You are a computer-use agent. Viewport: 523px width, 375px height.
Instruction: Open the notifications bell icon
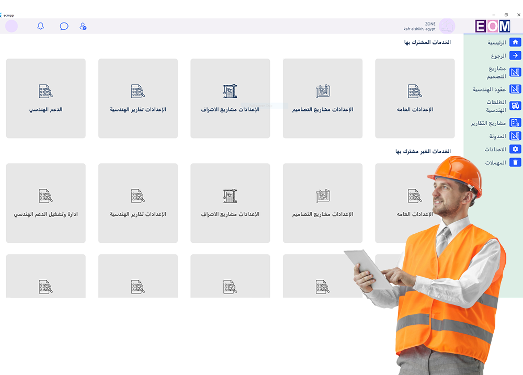point(40,26)
